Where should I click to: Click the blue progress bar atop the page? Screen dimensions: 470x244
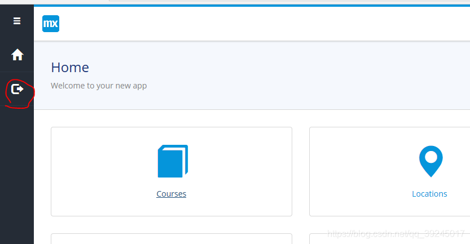click(x=252, y=6)
